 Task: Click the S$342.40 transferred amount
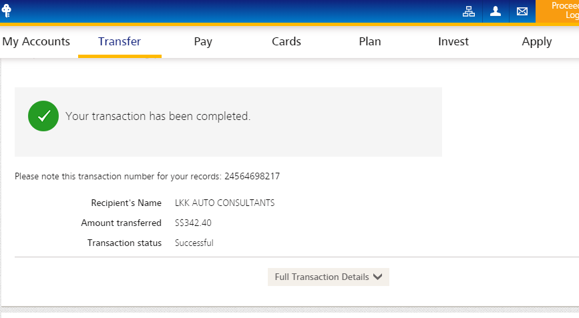click(193, 223)
